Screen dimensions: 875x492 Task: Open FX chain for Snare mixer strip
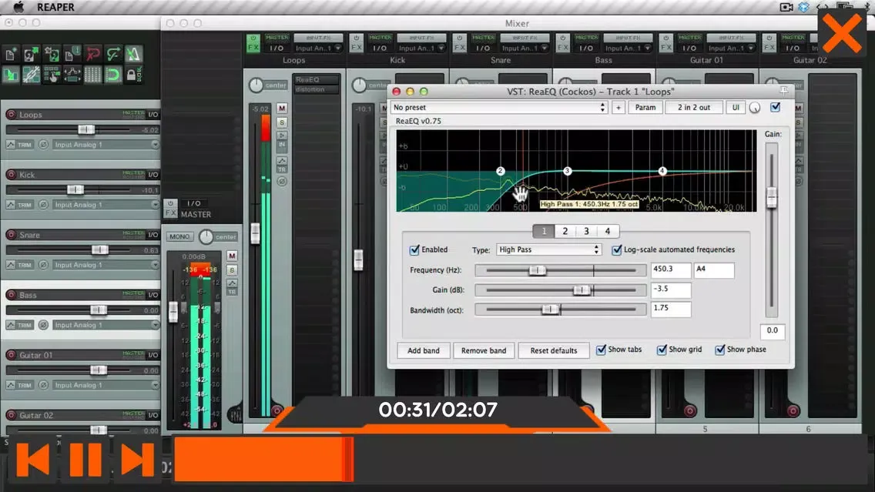pyautogui.click(x=459, y=48)
